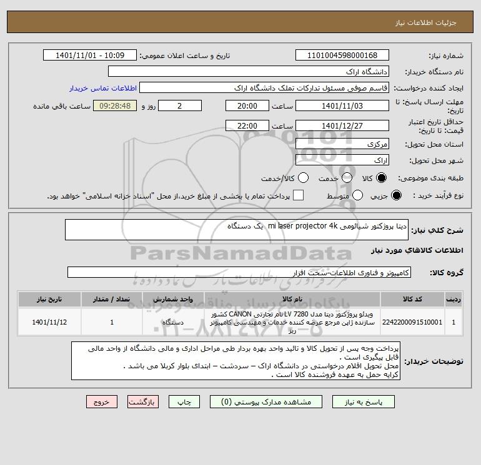Image resolution: width=481 pixels, height=465 pixels.
Task: Click the need number field 1101004598000168
Action: [x=342, y=55]
